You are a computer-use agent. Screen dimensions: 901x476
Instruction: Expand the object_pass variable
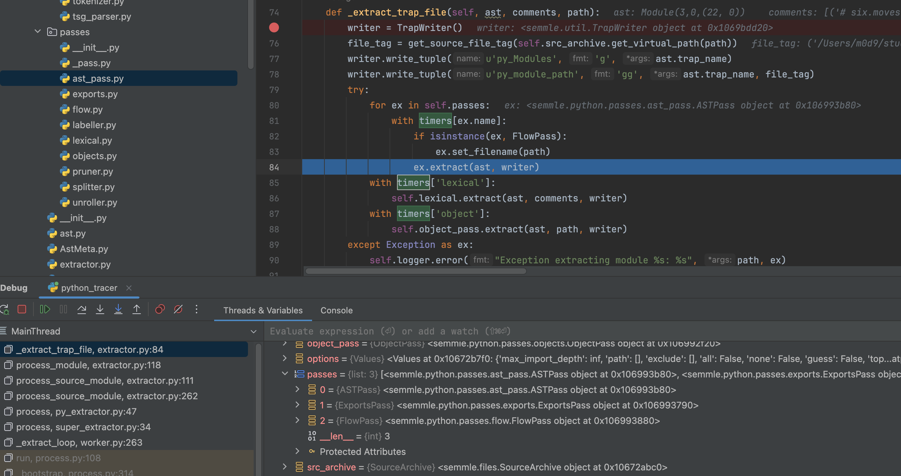285,344
